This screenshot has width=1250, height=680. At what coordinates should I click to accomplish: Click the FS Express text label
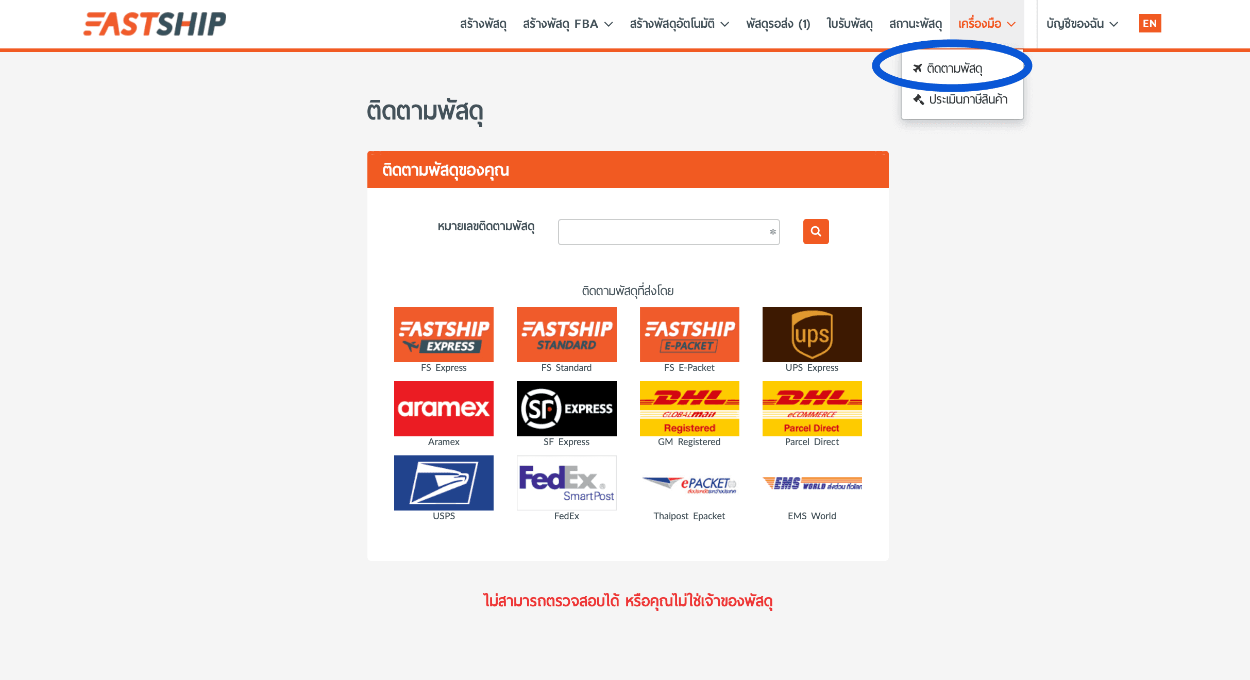(x=444, y=367)
